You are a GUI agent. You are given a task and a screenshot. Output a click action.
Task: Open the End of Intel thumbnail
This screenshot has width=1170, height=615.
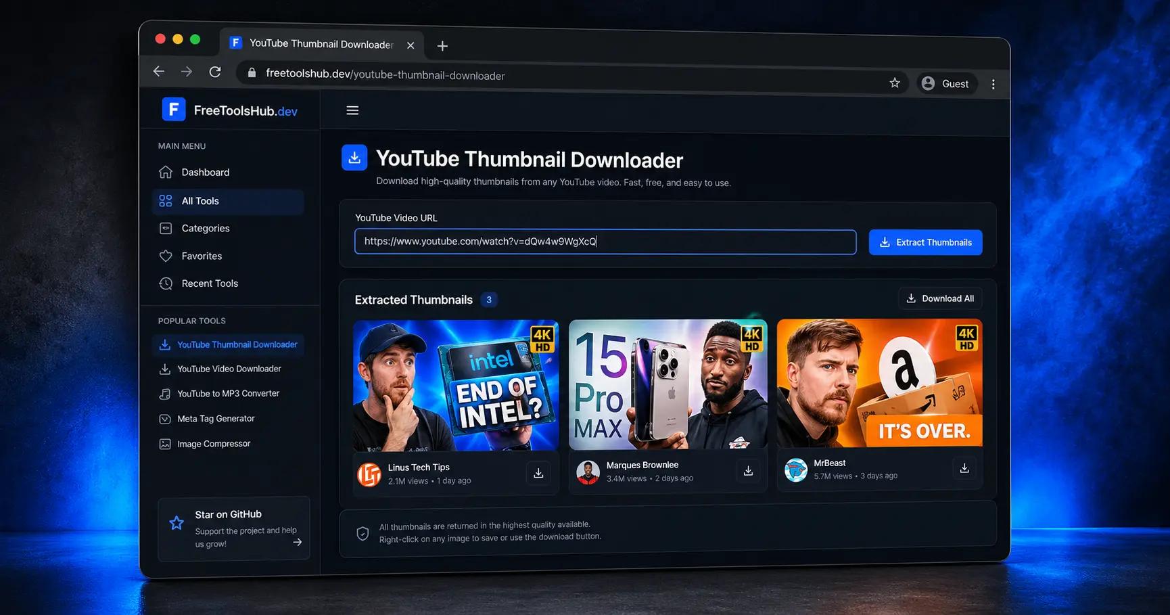coord(456,385)
